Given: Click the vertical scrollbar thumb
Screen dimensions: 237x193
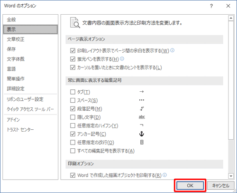Looking at the screenshot, I should (x=231, y=80).
